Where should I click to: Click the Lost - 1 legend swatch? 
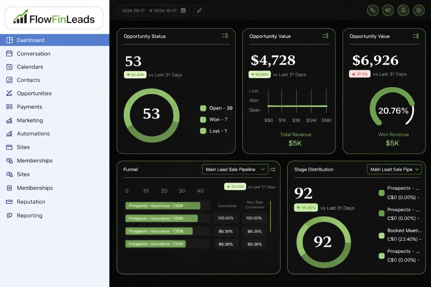tap(203, 131)
